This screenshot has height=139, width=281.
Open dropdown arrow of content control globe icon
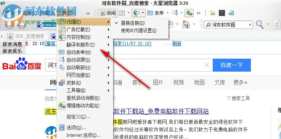[x=143, y=13]
